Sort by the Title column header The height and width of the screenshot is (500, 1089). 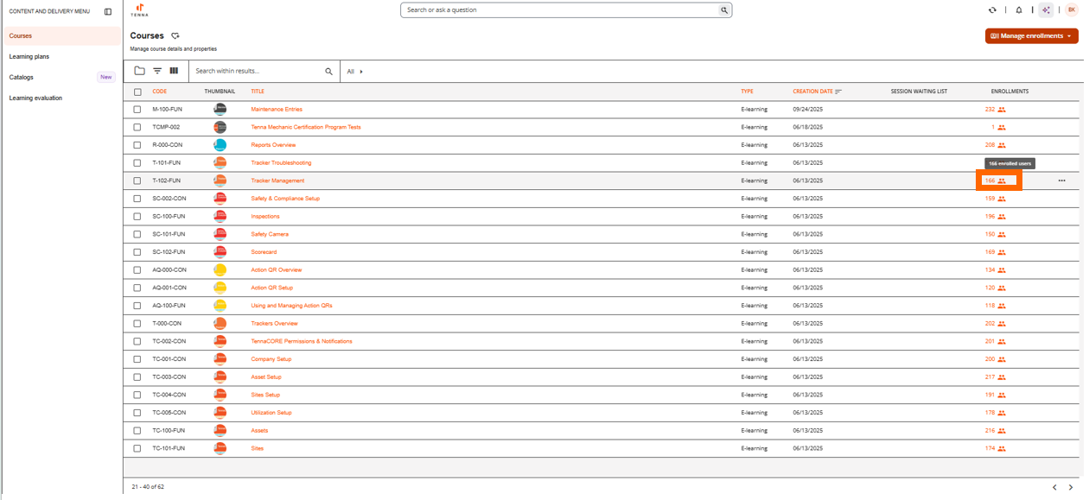click(258, 92)
